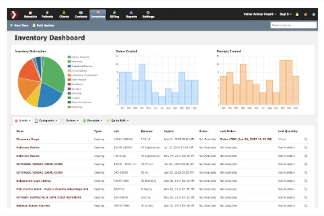Open the Orders dropdown menu
The image size is (324, 216).
pos(70,120)
